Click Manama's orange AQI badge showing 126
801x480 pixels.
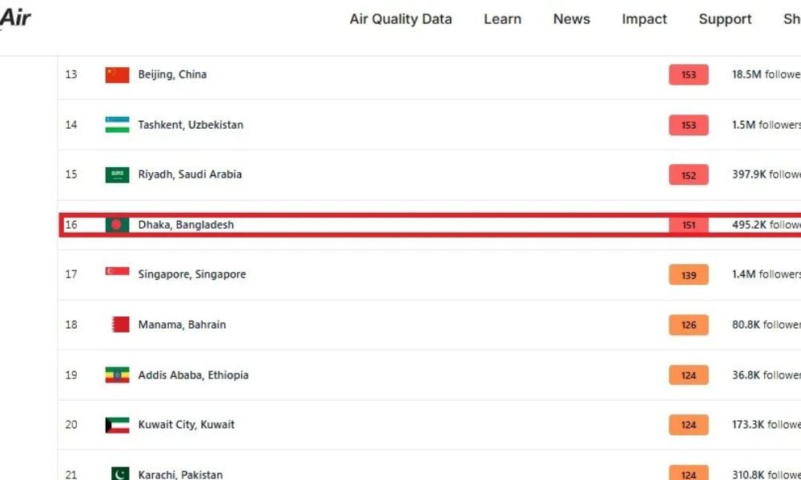(689, 325)
